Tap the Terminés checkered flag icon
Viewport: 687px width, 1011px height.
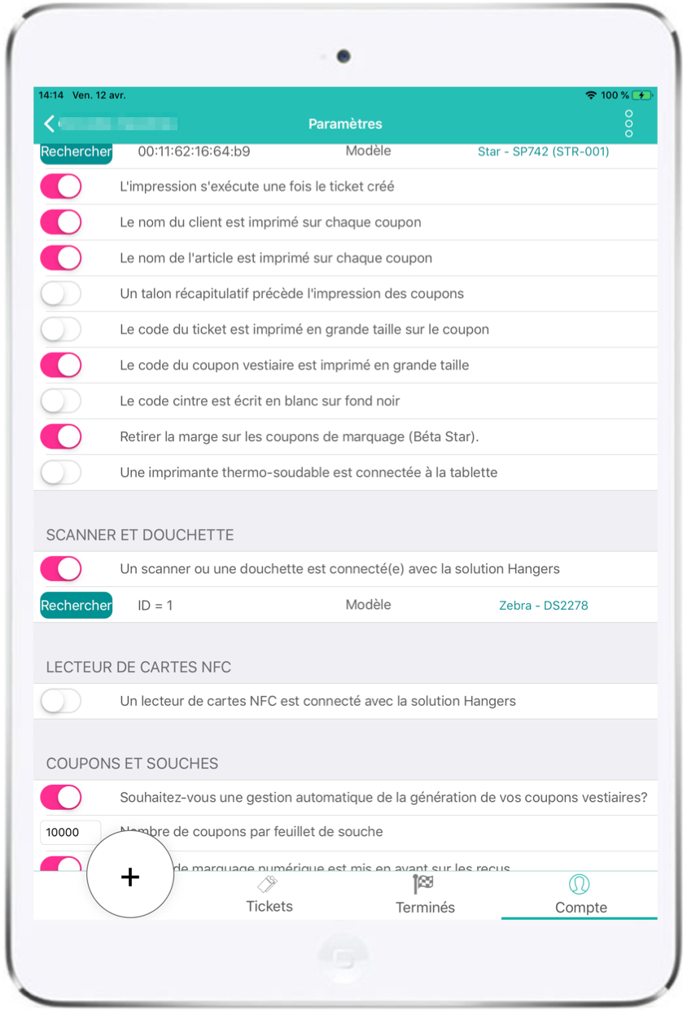pyautogui.click(x=423, y=884)
